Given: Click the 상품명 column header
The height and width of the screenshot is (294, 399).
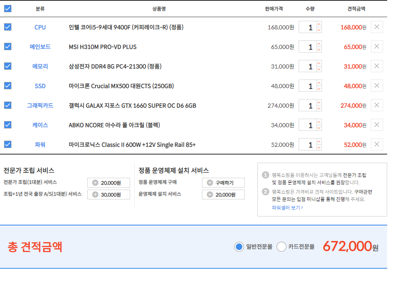Looking at the screenshot, I should pyautogui.click(x=159, y=9).
